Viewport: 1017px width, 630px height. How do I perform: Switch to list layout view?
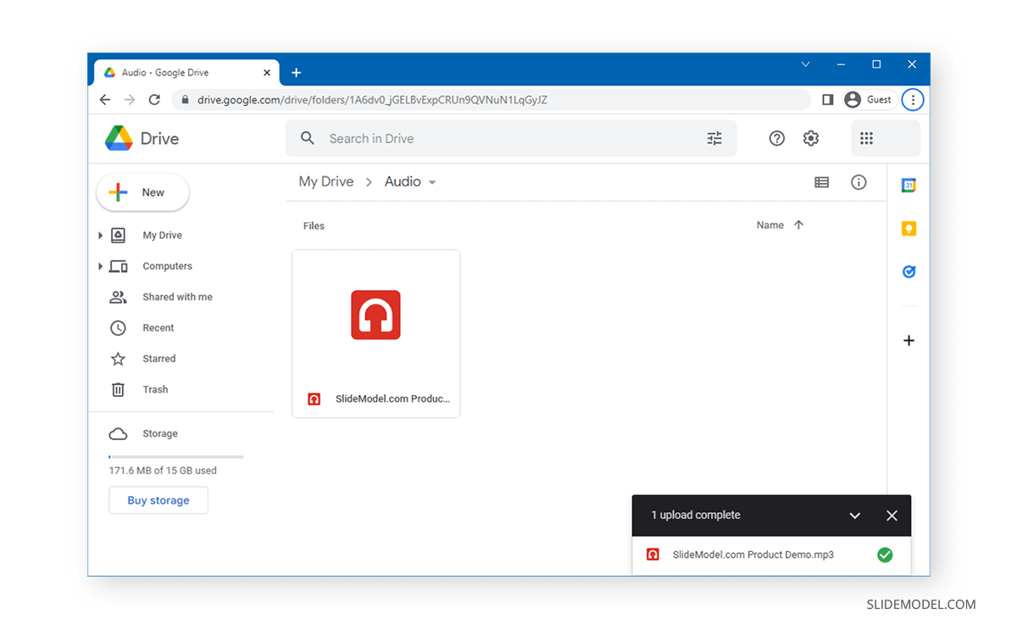pos(821,182)
